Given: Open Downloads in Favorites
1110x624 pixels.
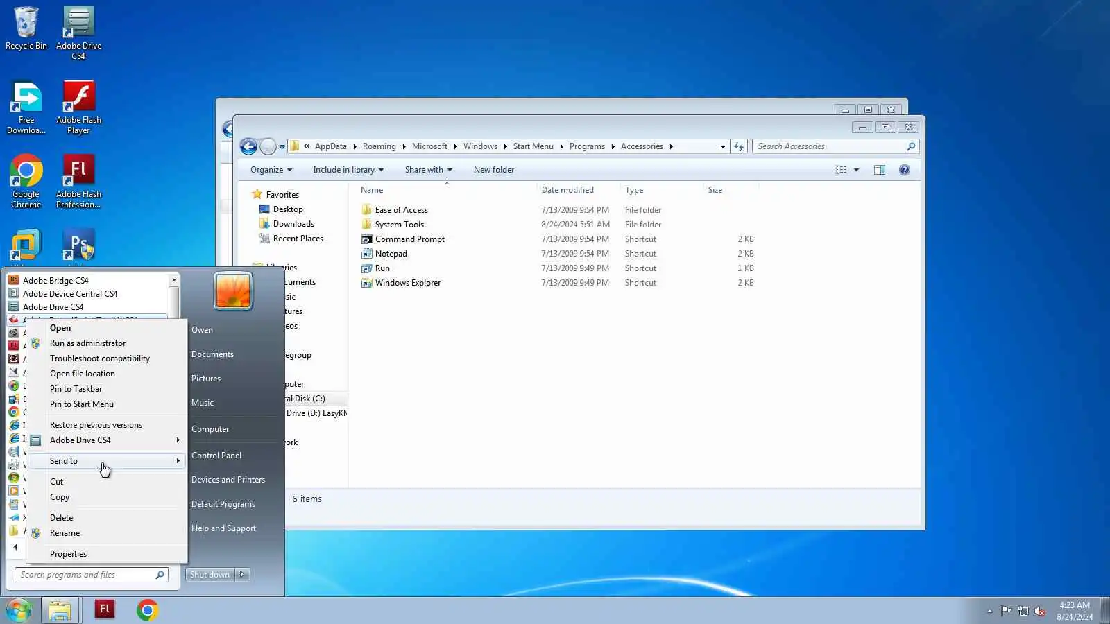Looking at the screenshot, I should pos(293,224).
